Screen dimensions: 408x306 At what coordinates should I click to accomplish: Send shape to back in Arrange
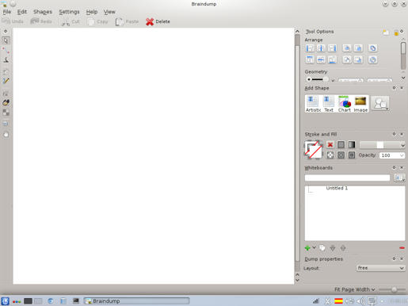click(x=358, y=59)
